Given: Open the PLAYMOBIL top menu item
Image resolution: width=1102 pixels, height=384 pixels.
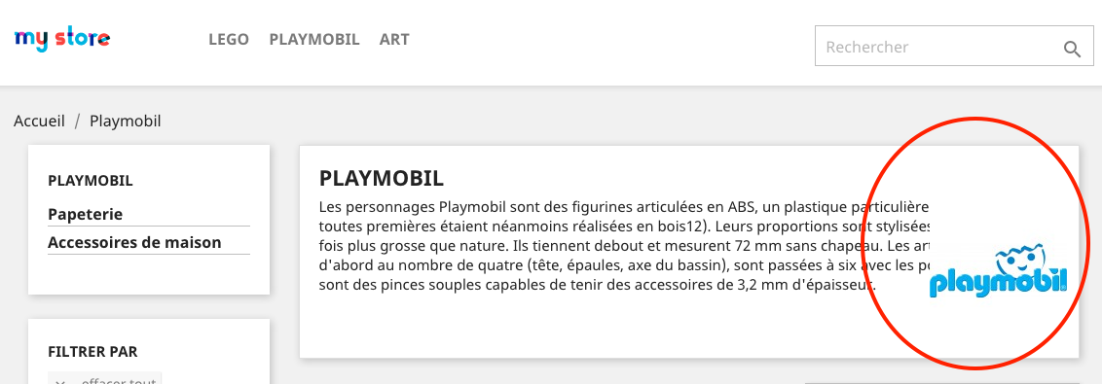Looking at the screenshot, I should tap(314, 39).
